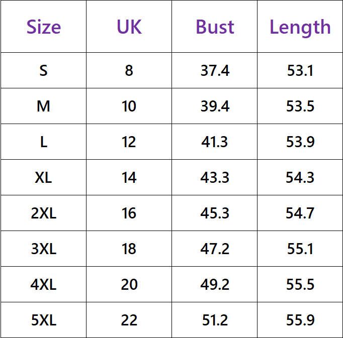Screen dimensions: 343x338
Task: Click the XL size cell
Action: 43,177
